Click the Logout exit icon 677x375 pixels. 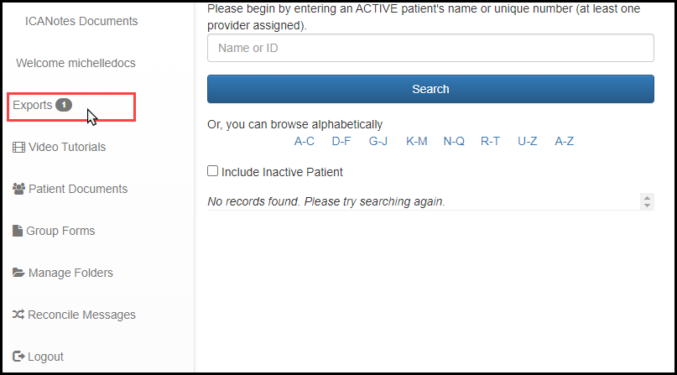[18, 357]
